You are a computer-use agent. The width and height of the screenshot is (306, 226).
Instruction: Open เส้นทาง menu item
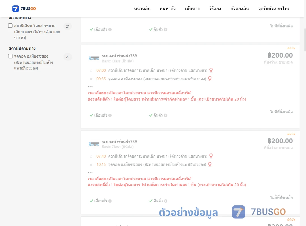192,8
